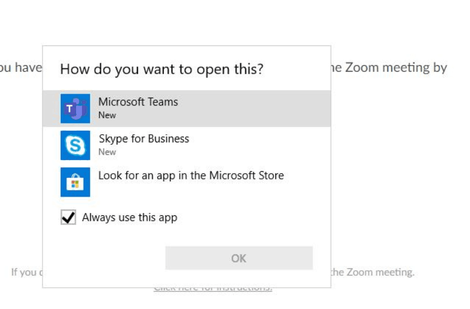Click the purple Microsoft Teams icon
The image size is (470, 309).
75,108
